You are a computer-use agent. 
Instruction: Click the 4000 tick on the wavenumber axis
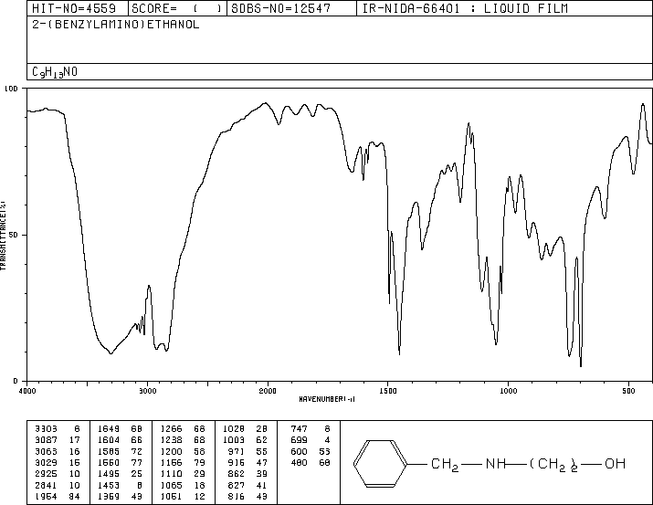pyautogui.click(x=27, y=391)
